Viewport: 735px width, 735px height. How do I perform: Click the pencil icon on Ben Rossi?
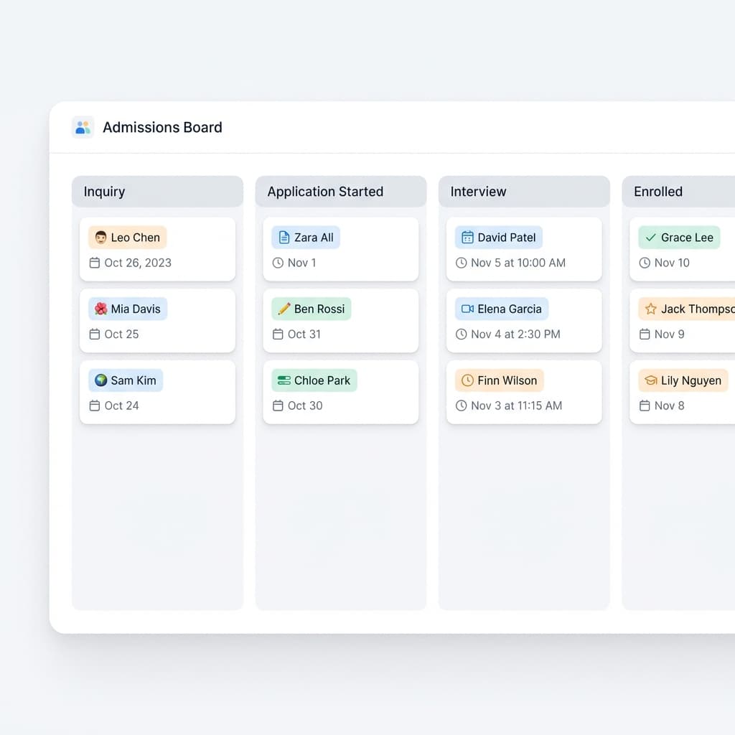[284, 309]
